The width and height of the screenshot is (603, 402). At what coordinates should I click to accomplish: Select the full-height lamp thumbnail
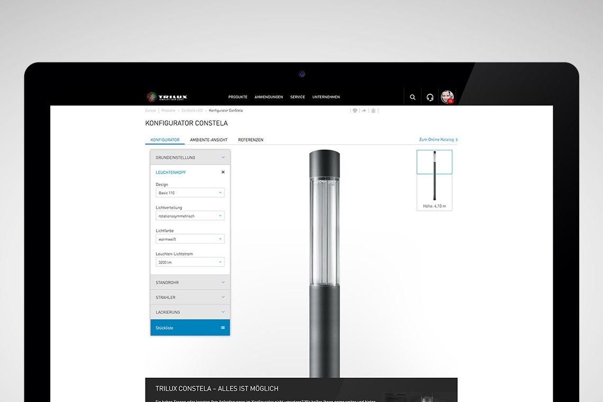pos(435,176)
